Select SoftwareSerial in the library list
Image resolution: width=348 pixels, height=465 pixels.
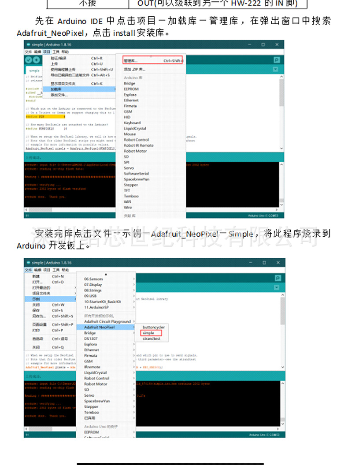tap(137, 174)
